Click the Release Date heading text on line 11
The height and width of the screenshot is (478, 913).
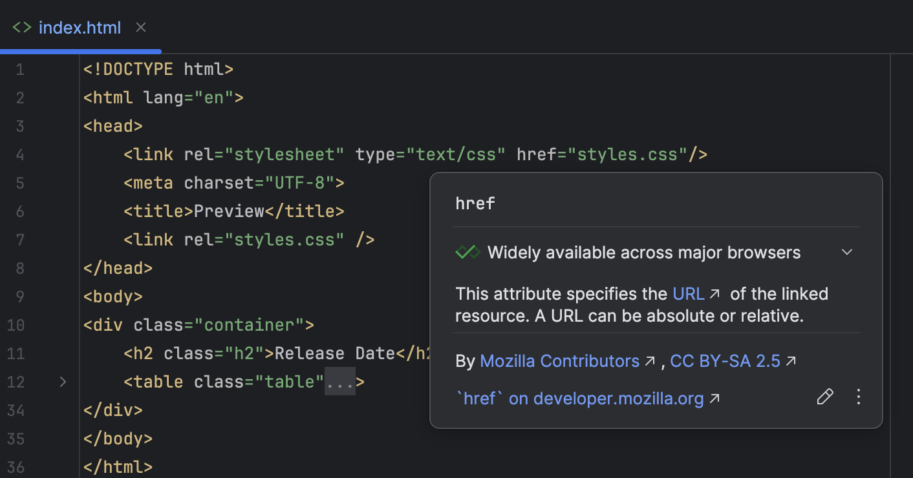click(335, 353)
